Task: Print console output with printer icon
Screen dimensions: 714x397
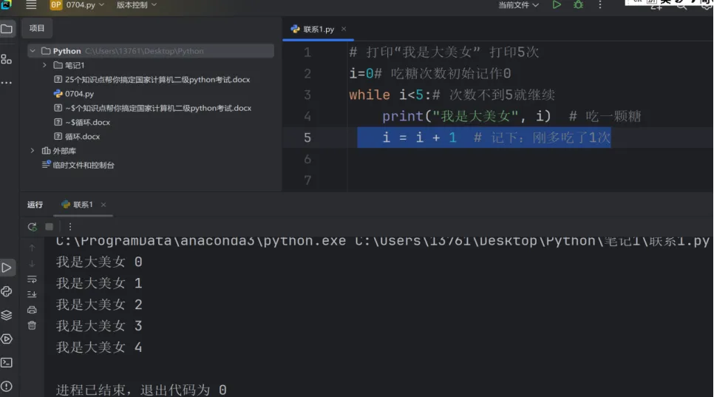Action: [x=32, y=310]
